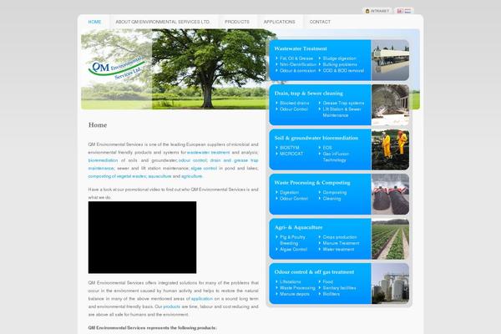Select Composting in the Waste Processing panel

point(335,193)
